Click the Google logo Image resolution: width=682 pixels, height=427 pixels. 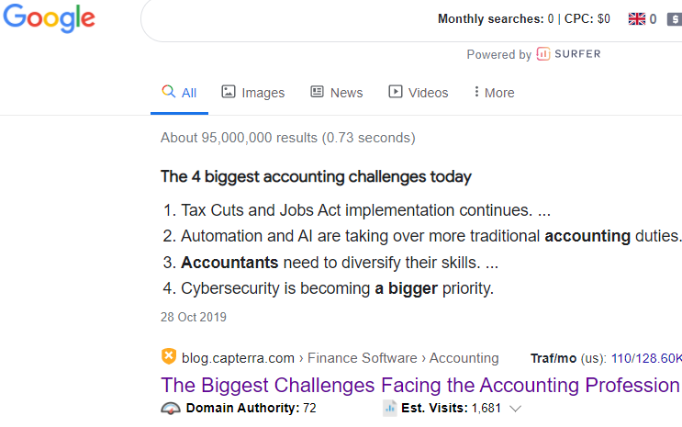50,18
